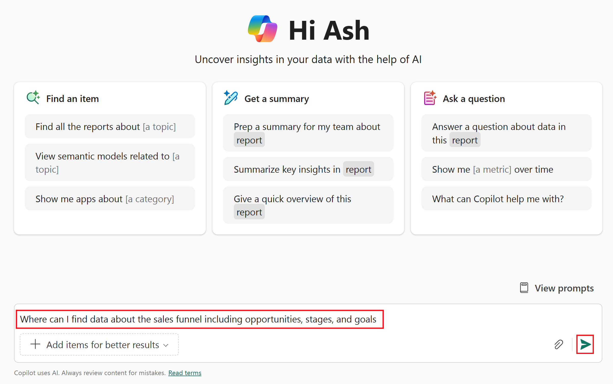
Task: Choose 'Show me a metric over time'
Action: [x=506, y=169]
